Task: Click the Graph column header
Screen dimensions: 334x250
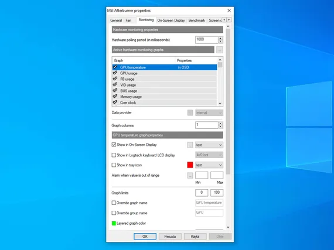Action: pos(144,60)
